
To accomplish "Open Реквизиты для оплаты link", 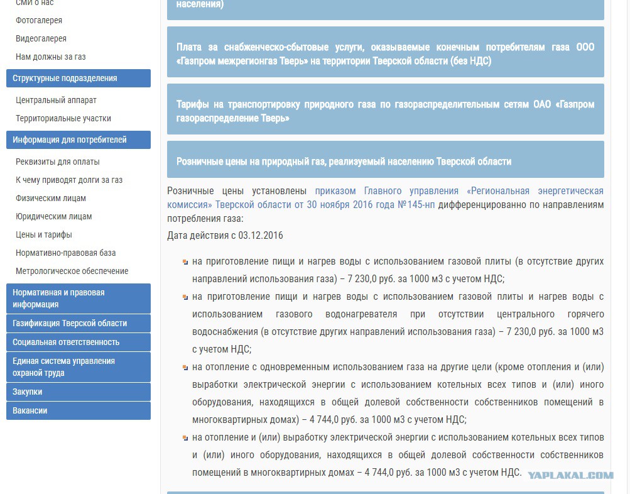I will (57, 162).
